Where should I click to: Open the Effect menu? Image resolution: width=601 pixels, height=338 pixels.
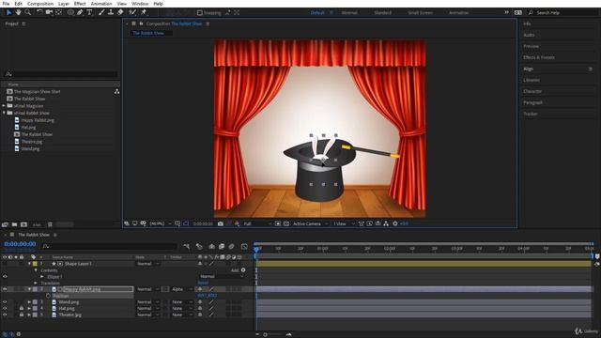tap(80, 4)
